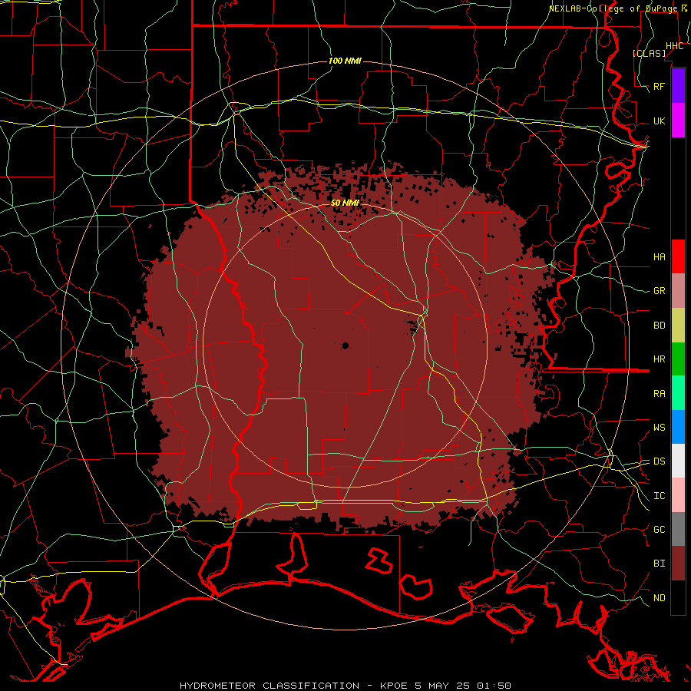Screen dimensions: 691x691
Task: Click the 100 NMI range ring label
Action: pos(345,61)
